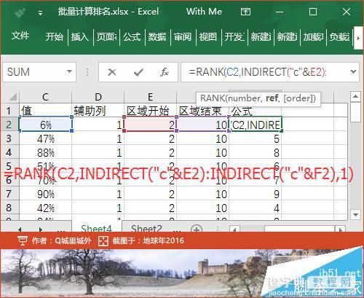Click header cell 区域结束

pos(202,111)
